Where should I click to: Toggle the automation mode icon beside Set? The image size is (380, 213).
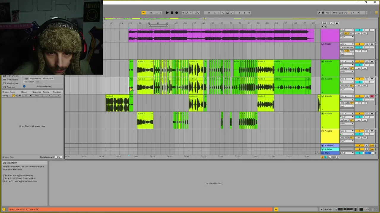tap(332, 23)
